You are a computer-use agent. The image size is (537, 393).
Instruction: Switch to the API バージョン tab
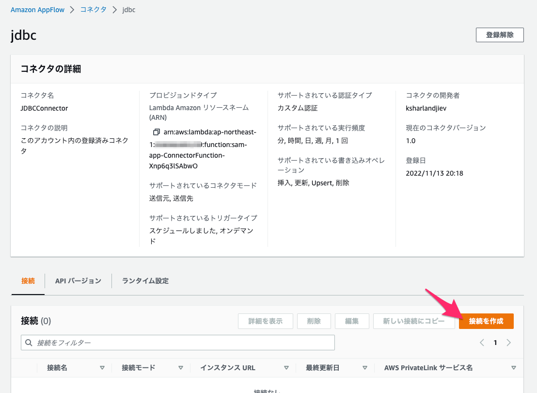point(78,280)
